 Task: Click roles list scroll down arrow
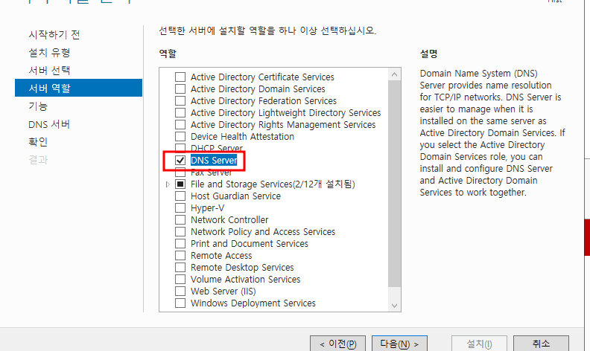tap(394, 306)
